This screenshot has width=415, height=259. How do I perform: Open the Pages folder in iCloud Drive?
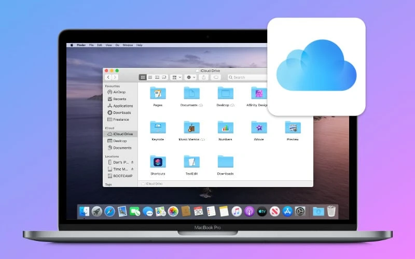(158, 94)
